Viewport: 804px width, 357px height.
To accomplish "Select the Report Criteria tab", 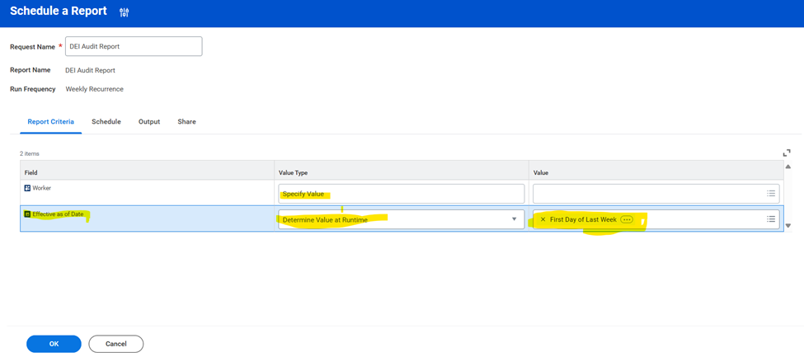I will pos(50,122).
